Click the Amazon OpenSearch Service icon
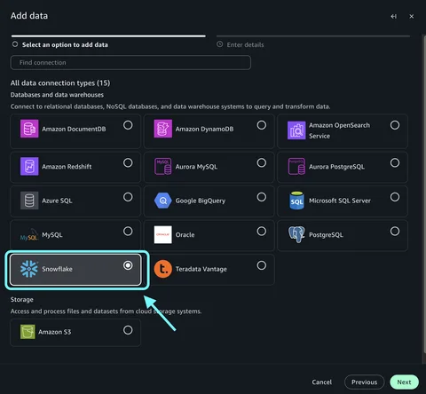The width and height of the screenshot is (426, 394). [x=296, y=130]
